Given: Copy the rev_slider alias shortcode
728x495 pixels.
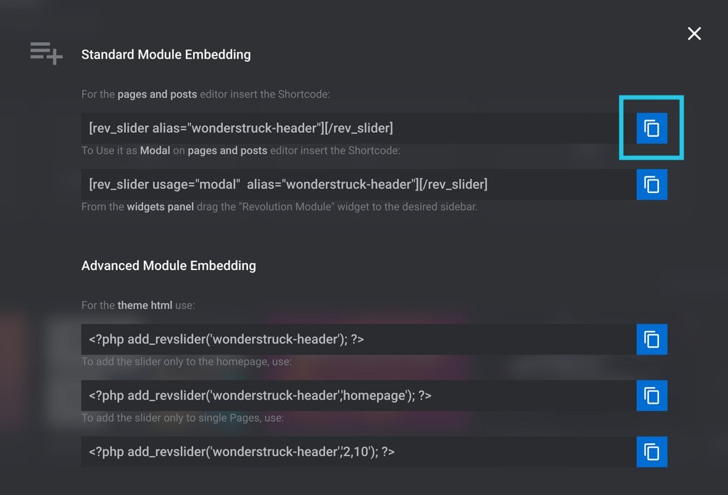Looking at the screenshot, I should tap(651, 128).
